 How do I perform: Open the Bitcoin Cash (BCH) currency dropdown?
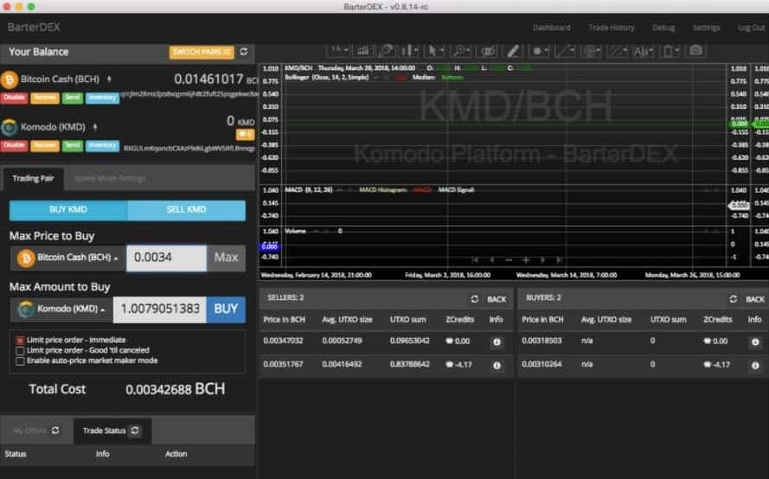(68, 258)
